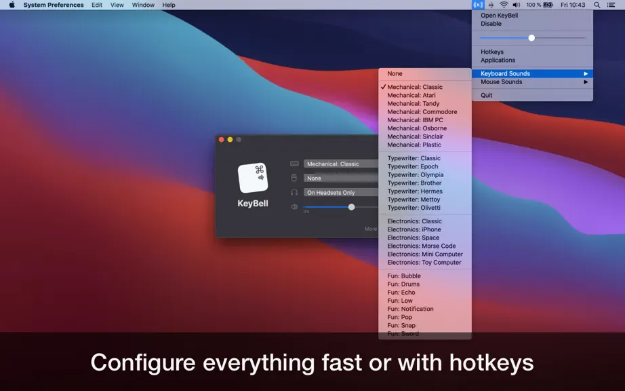The width and height of the screenshot is (625, 391).
Task: Click the headphones icon in the KeyBell window
Action: (294, 192)
